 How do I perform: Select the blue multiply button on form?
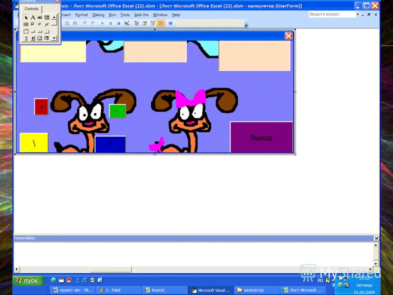click(110, 144)
